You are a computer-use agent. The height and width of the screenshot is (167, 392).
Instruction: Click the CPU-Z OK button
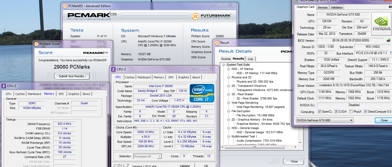tap(206, 166)
